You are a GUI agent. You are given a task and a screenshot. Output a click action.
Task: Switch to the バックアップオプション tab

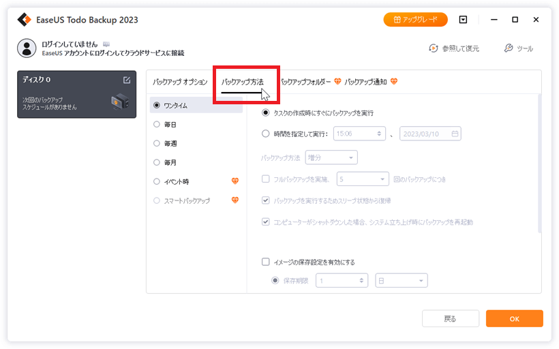click(x=180, y=82)
